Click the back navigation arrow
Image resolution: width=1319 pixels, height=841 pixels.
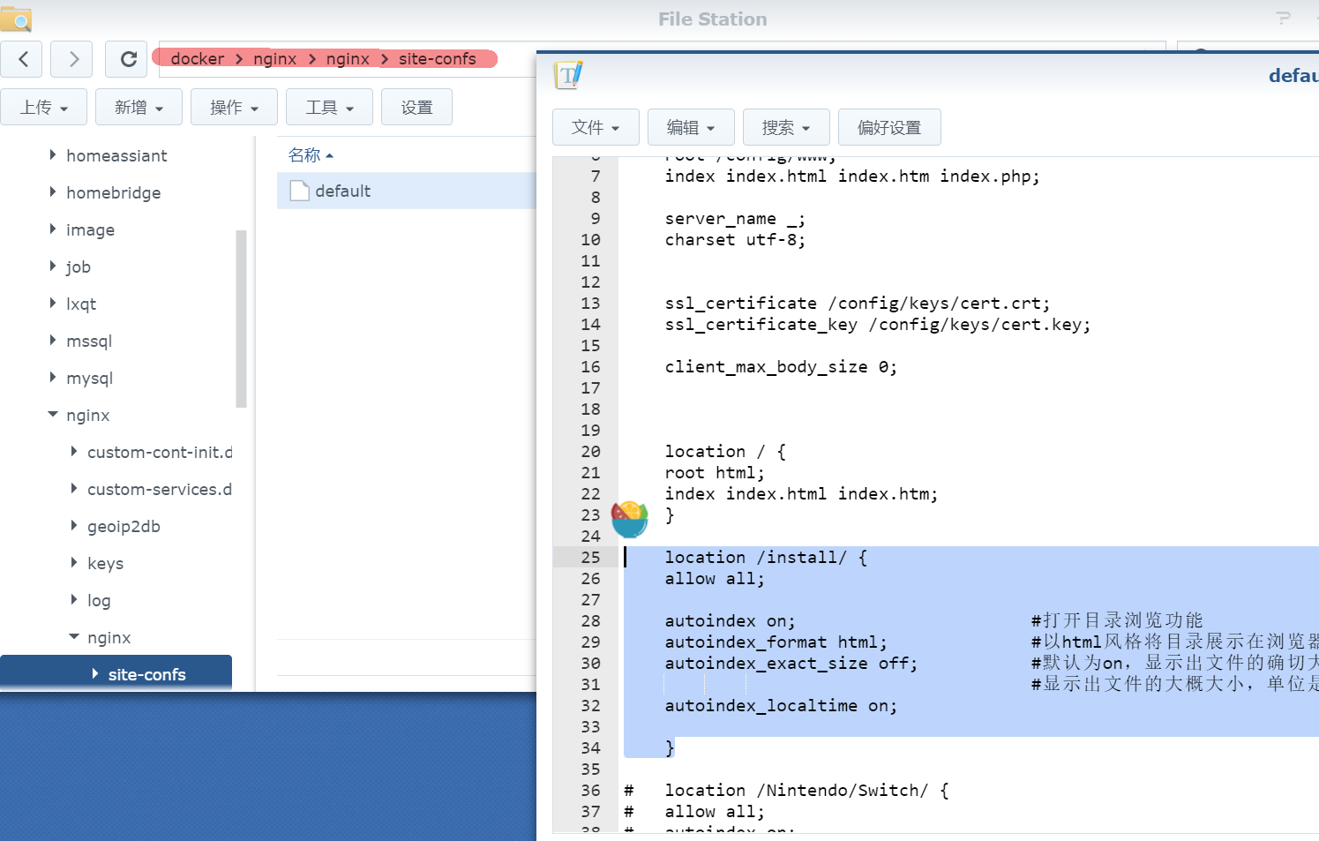click(21, 59)
